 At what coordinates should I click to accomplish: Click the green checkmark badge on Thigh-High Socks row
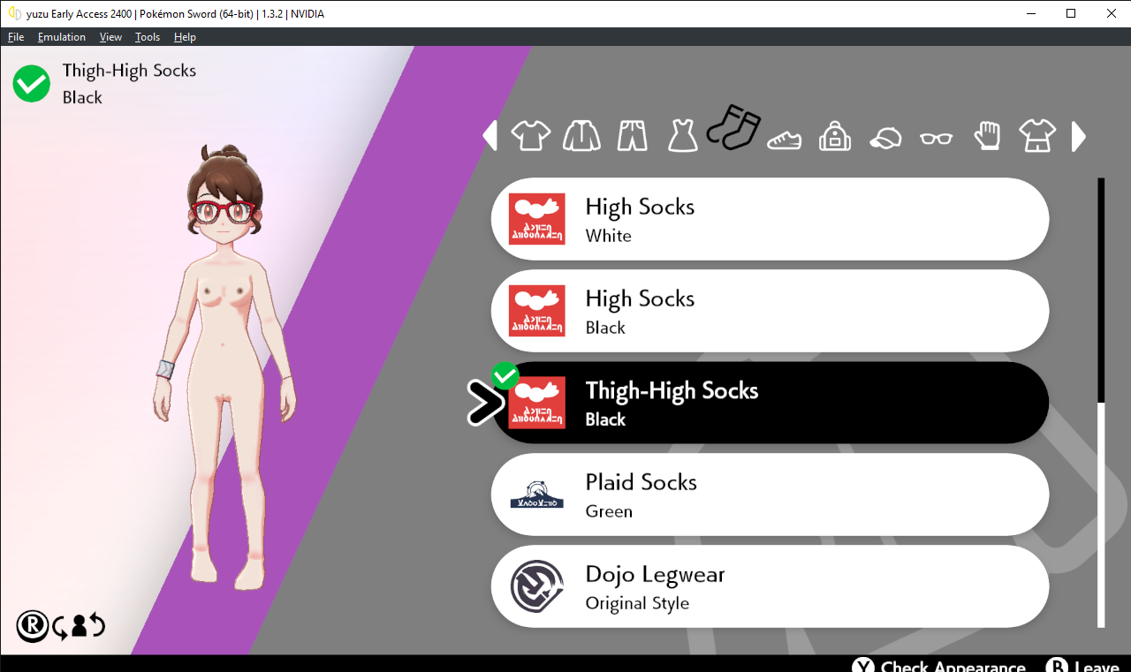click(505, 375)
